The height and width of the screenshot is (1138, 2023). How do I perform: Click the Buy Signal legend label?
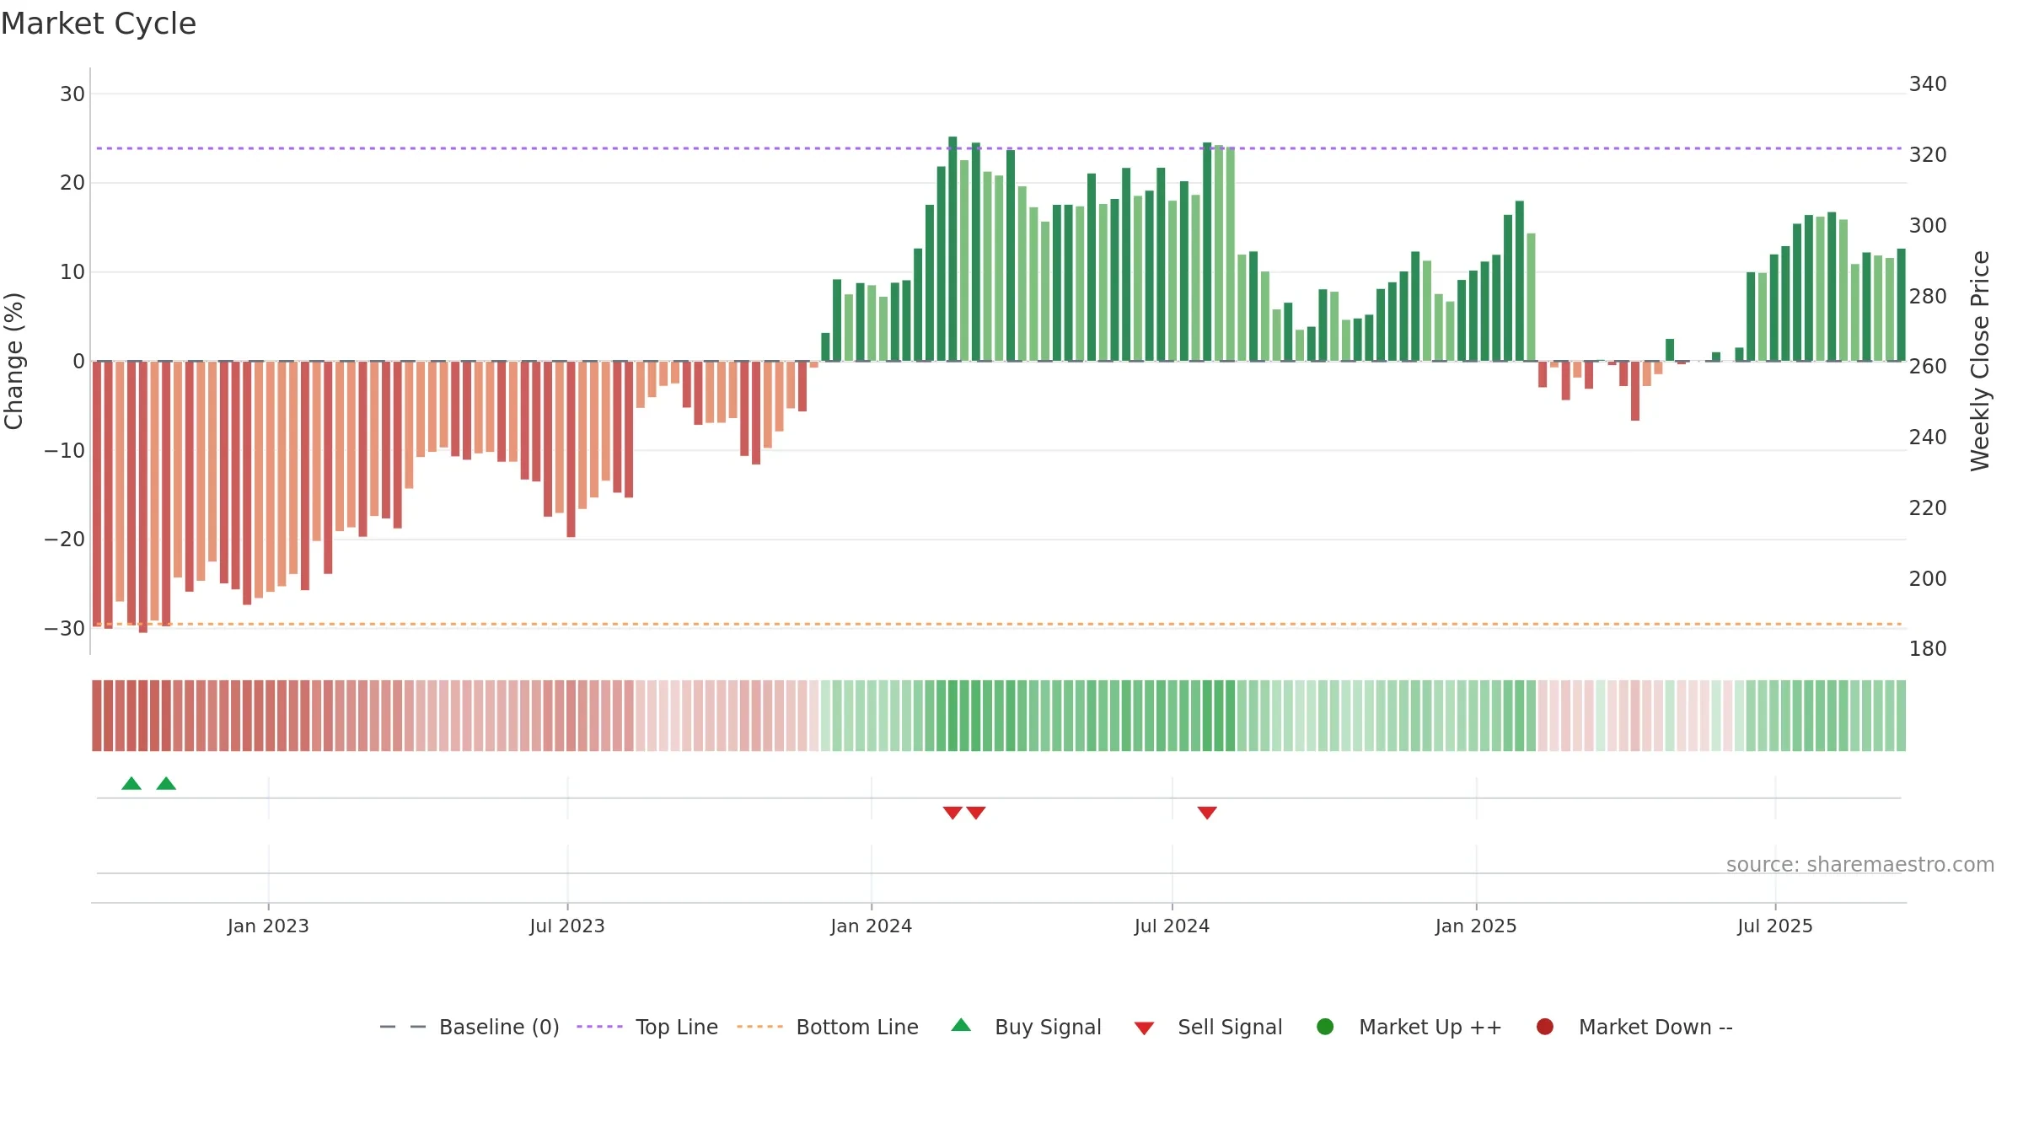1048,1027
